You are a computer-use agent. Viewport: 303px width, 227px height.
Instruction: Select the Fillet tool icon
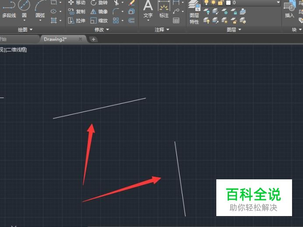116,11
